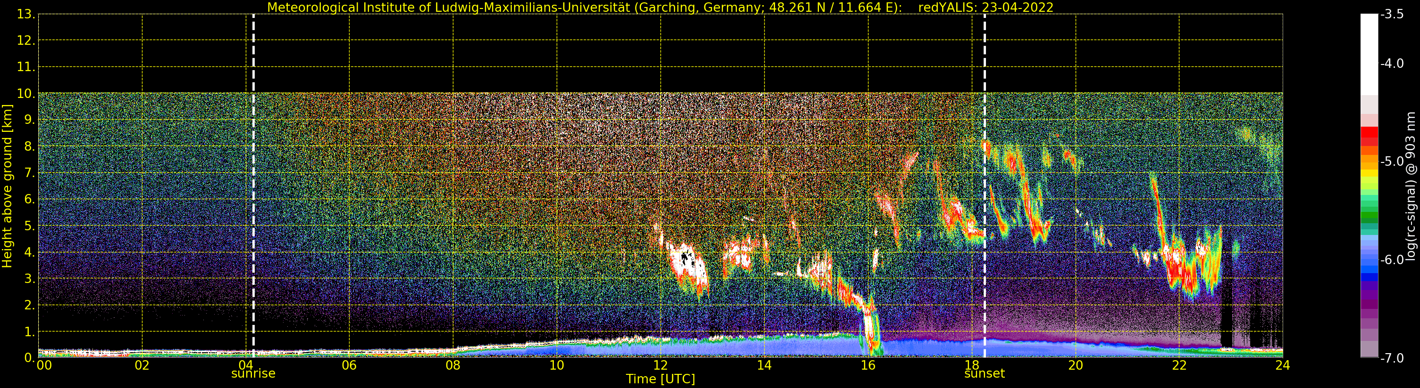This screenshot has width=1420, height=388.
Task: Click the '08' time tick label
Action: [x=453, y=365]
